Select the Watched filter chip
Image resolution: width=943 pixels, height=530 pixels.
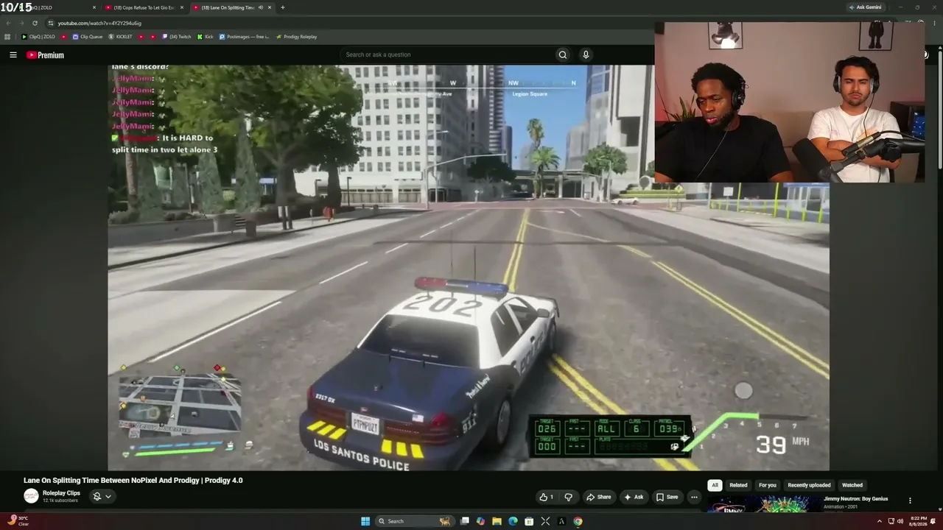point(852,485)
